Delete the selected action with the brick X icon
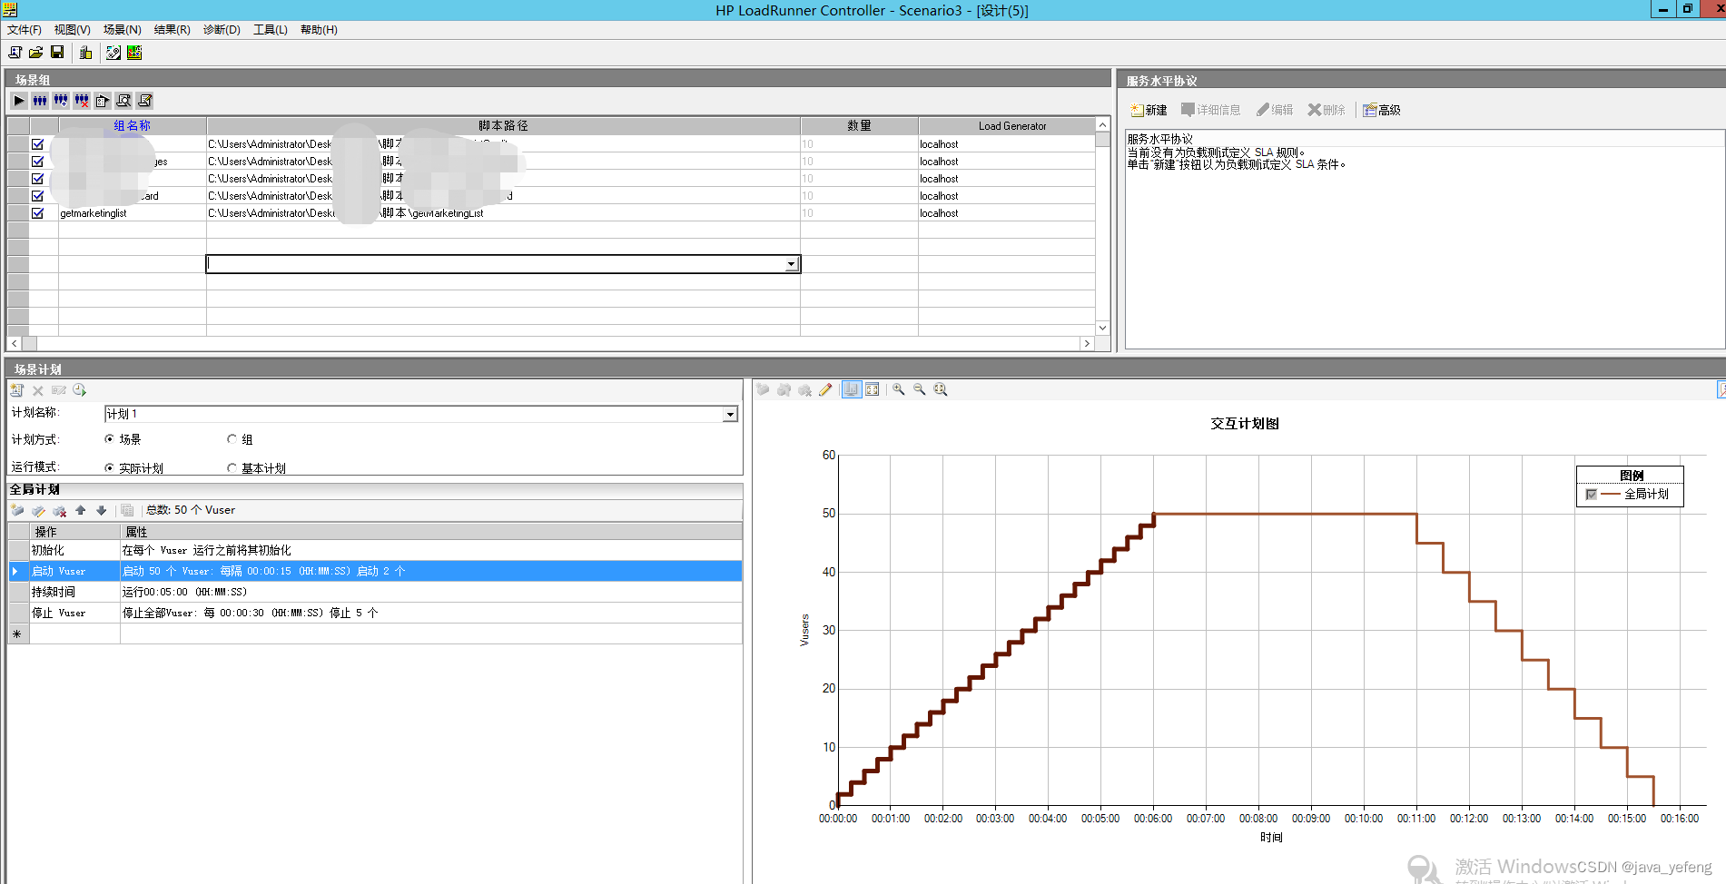The width and height of the screenshot is (1726, 884). [x=60, y=510]
